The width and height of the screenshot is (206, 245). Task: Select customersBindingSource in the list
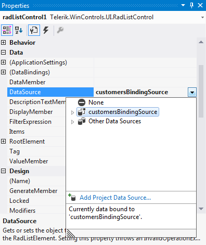123,112
